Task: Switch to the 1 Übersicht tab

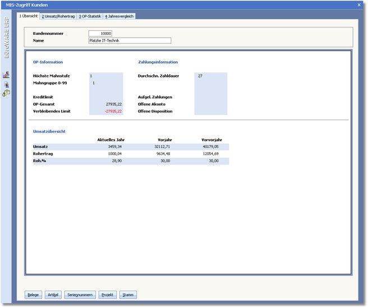Action: coord(29,16)
